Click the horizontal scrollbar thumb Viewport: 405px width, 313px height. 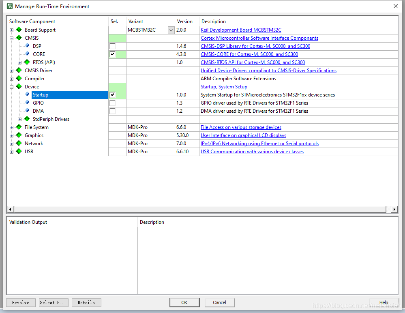point(200,209)
